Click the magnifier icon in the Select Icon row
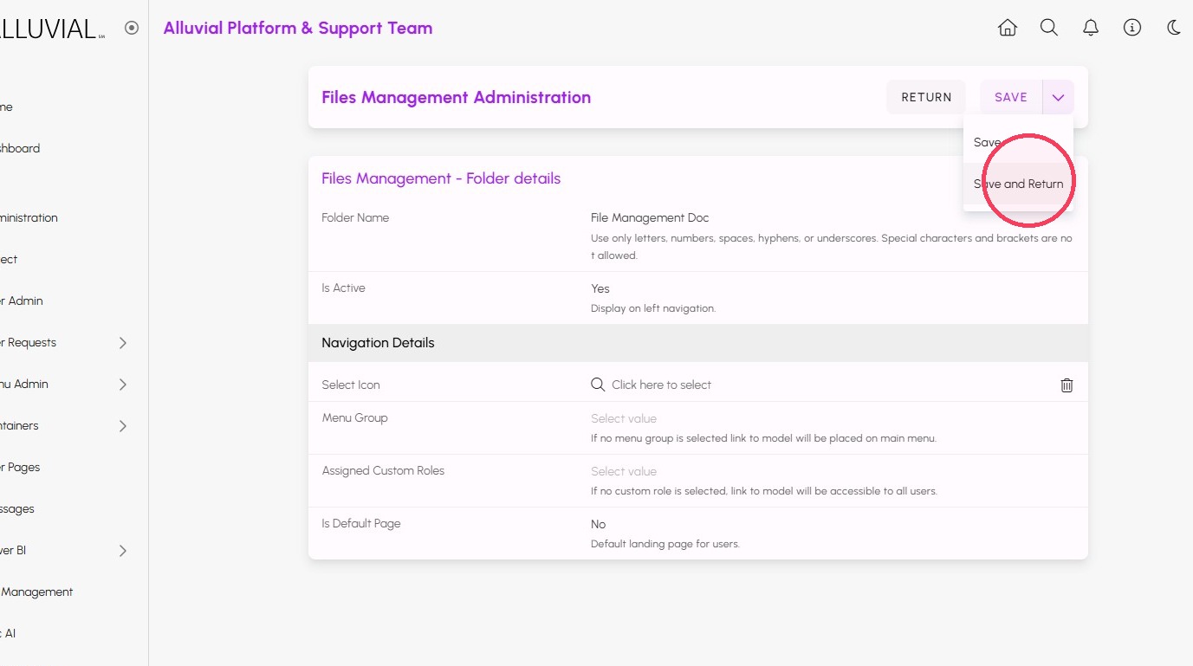1193x666 pixels. (598, 385)
